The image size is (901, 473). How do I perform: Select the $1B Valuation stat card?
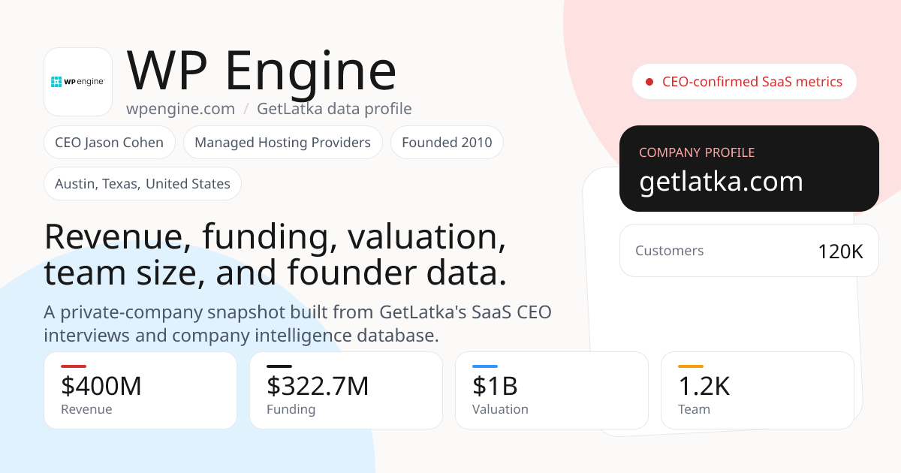tap(552, 390)
